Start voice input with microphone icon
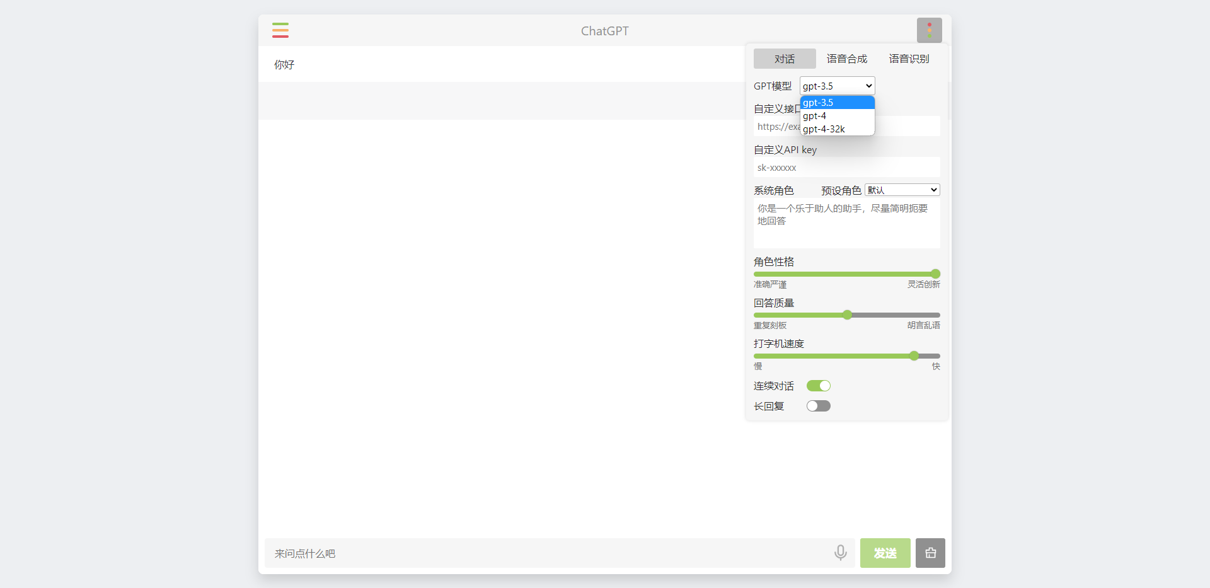 pos(840,553)
